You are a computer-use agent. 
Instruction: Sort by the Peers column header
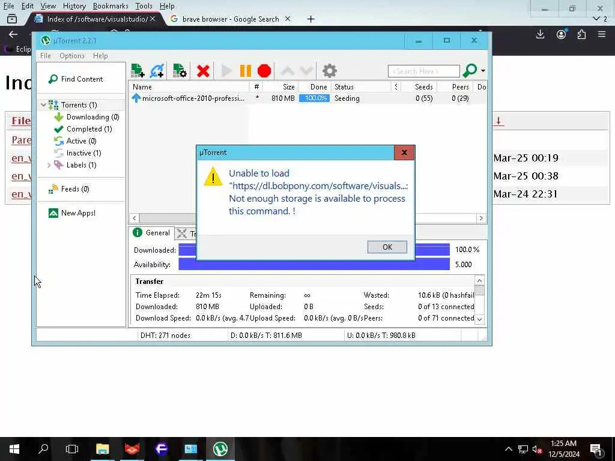click(455, 87)
